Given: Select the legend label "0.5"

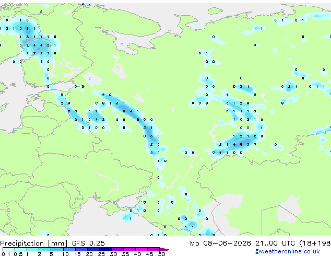Looking at the screenshot, I should pyautogui.click(x=18, y=254).
